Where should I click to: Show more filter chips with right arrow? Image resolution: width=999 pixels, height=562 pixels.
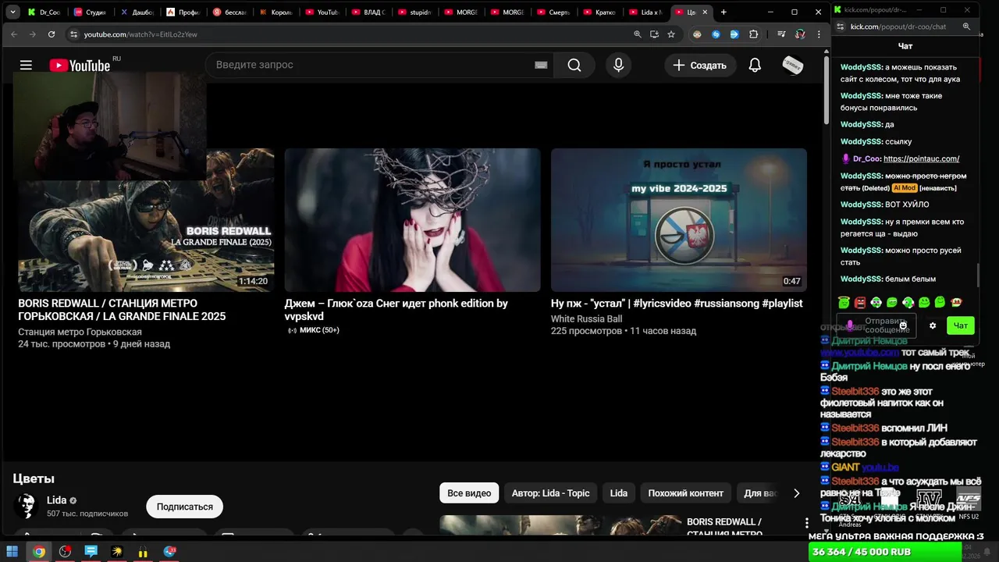(796, 493)
